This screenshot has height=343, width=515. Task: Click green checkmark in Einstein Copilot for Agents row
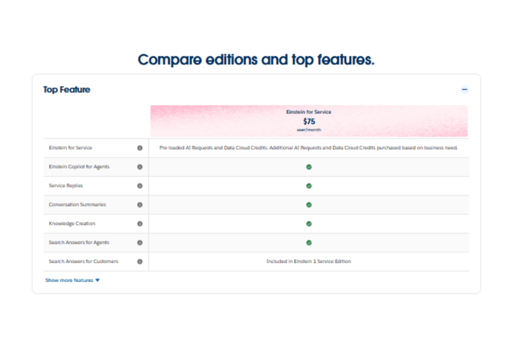pyautogui.click(x=309, y=167)
